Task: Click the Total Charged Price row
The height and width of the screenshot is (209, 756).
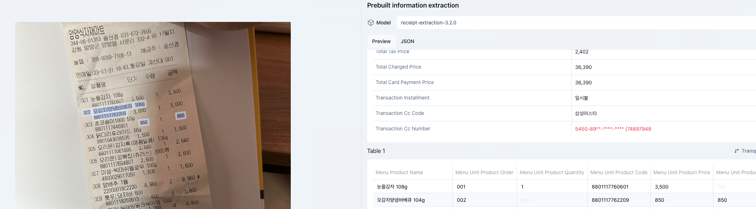Action: coord(398,67)
